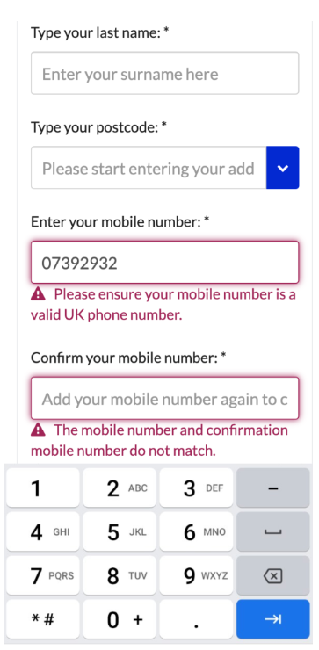319x650 pixels.
Task: Focus the last name surname field
Action: [164, 73]
